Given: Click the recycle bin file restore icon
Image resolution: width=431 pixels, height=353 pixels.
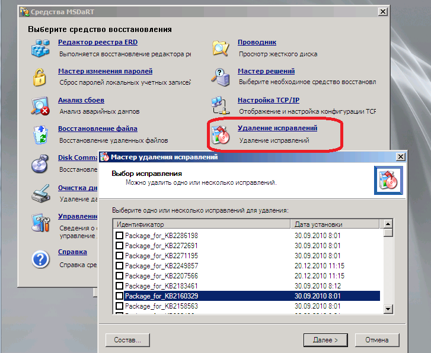Looking at the screenshot, I should coord(40,135).
